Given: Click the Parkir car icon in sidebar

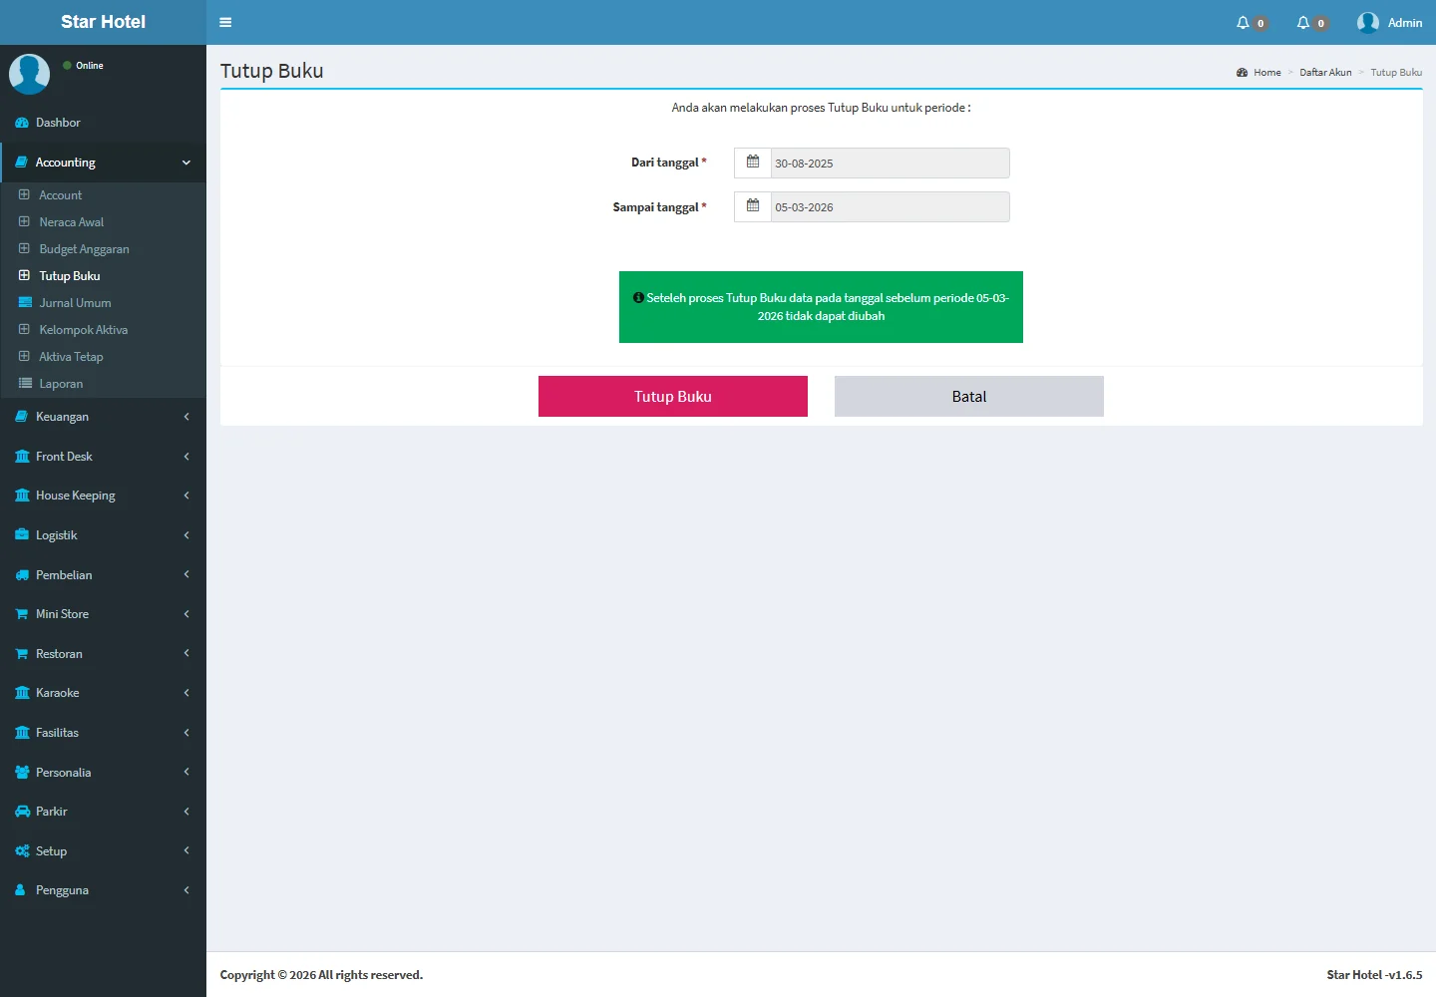Looking at the screenshot, I should pyautogui.click(x=22, y=812).
